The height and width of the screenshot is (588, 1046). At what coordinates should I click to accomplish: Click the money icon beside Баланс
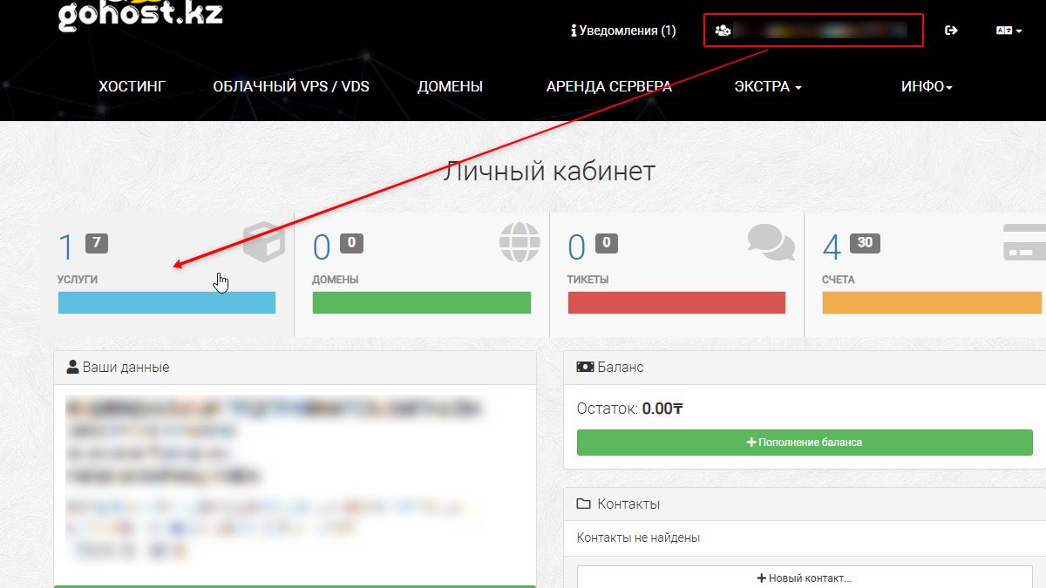585,367
